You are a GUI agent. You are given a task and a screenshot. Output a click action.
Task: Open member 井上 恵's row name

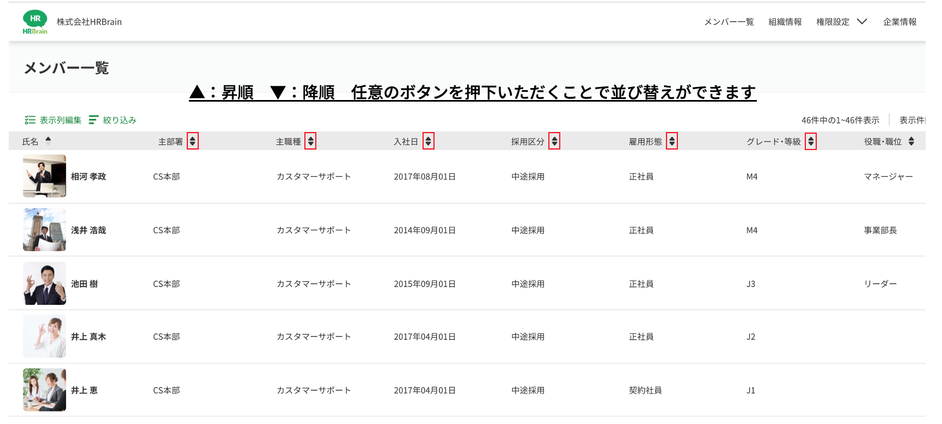click(x=84, y=390)
